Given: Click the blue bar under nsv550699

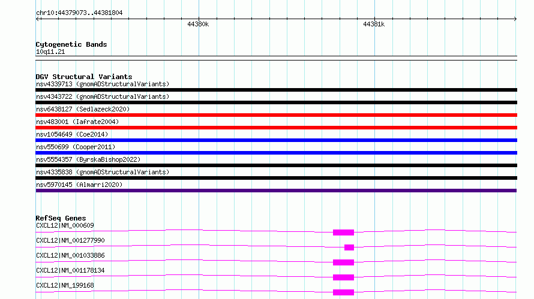Looking at the screenshot, I should pos(276,153).
